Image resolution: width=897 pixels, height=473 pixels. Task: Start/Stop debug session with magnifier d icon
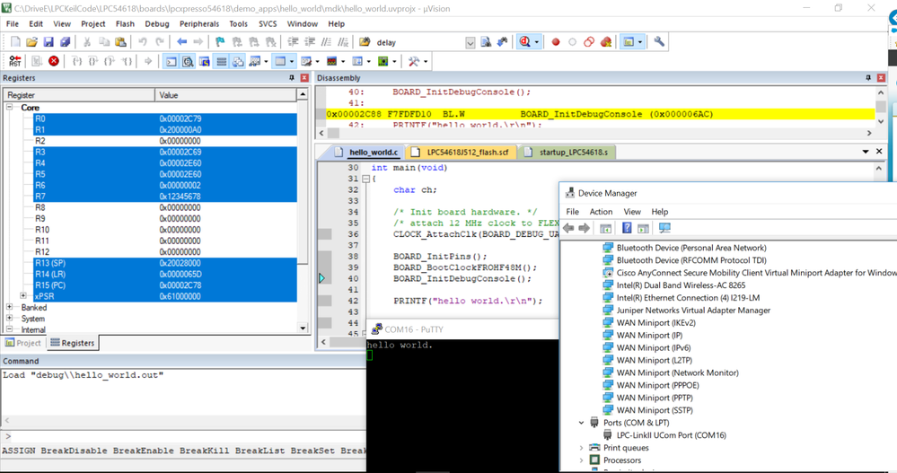(524, 42)
